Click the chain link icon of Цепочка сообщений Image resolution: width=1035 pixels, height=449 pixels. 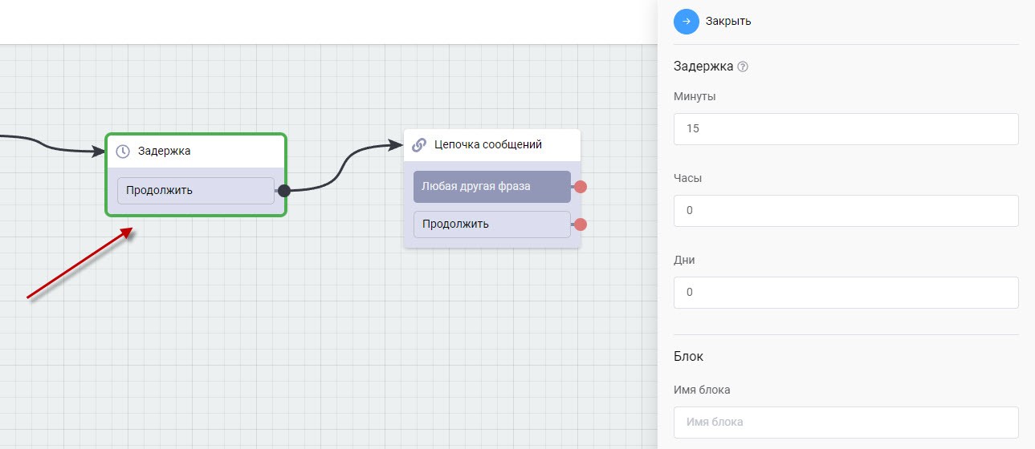point(418,145)
